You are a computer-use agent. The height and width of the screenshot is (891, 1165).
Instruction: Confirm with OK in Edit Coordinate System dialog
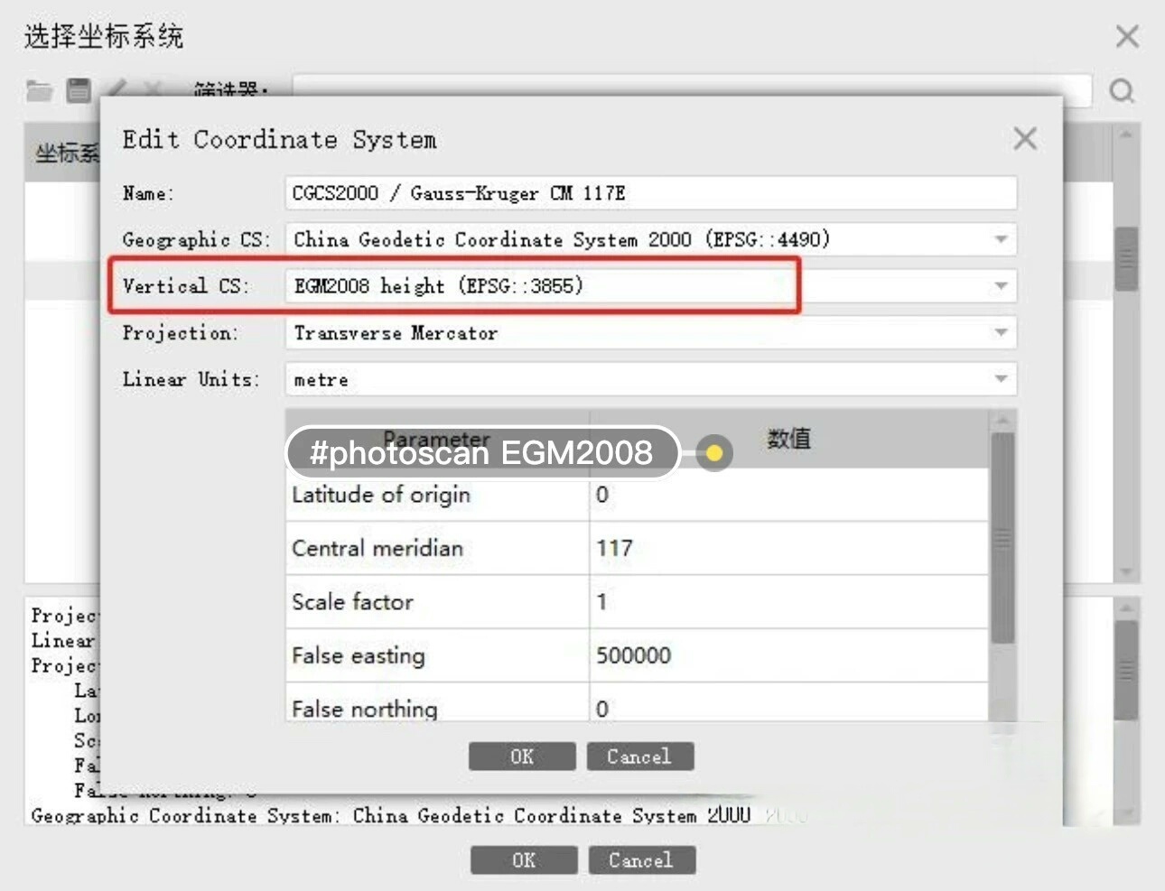pyautogui.click(x=522, y=756)
